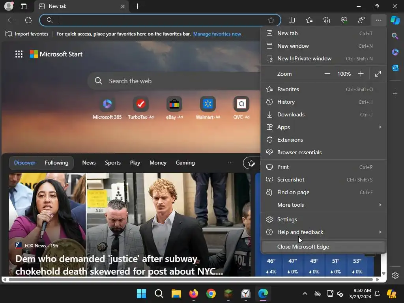This screenshot has height=303, width=404.
Task: Open the Favorites toolbar icon
Action: pyautogui.click(x=309, y=20)
